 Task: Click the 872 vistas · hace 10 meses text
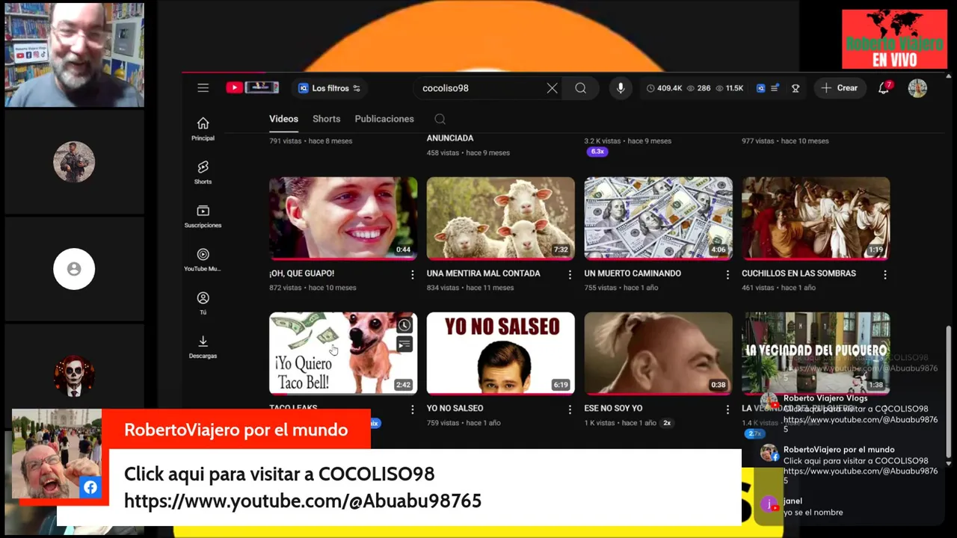click(x=313, y=288)
